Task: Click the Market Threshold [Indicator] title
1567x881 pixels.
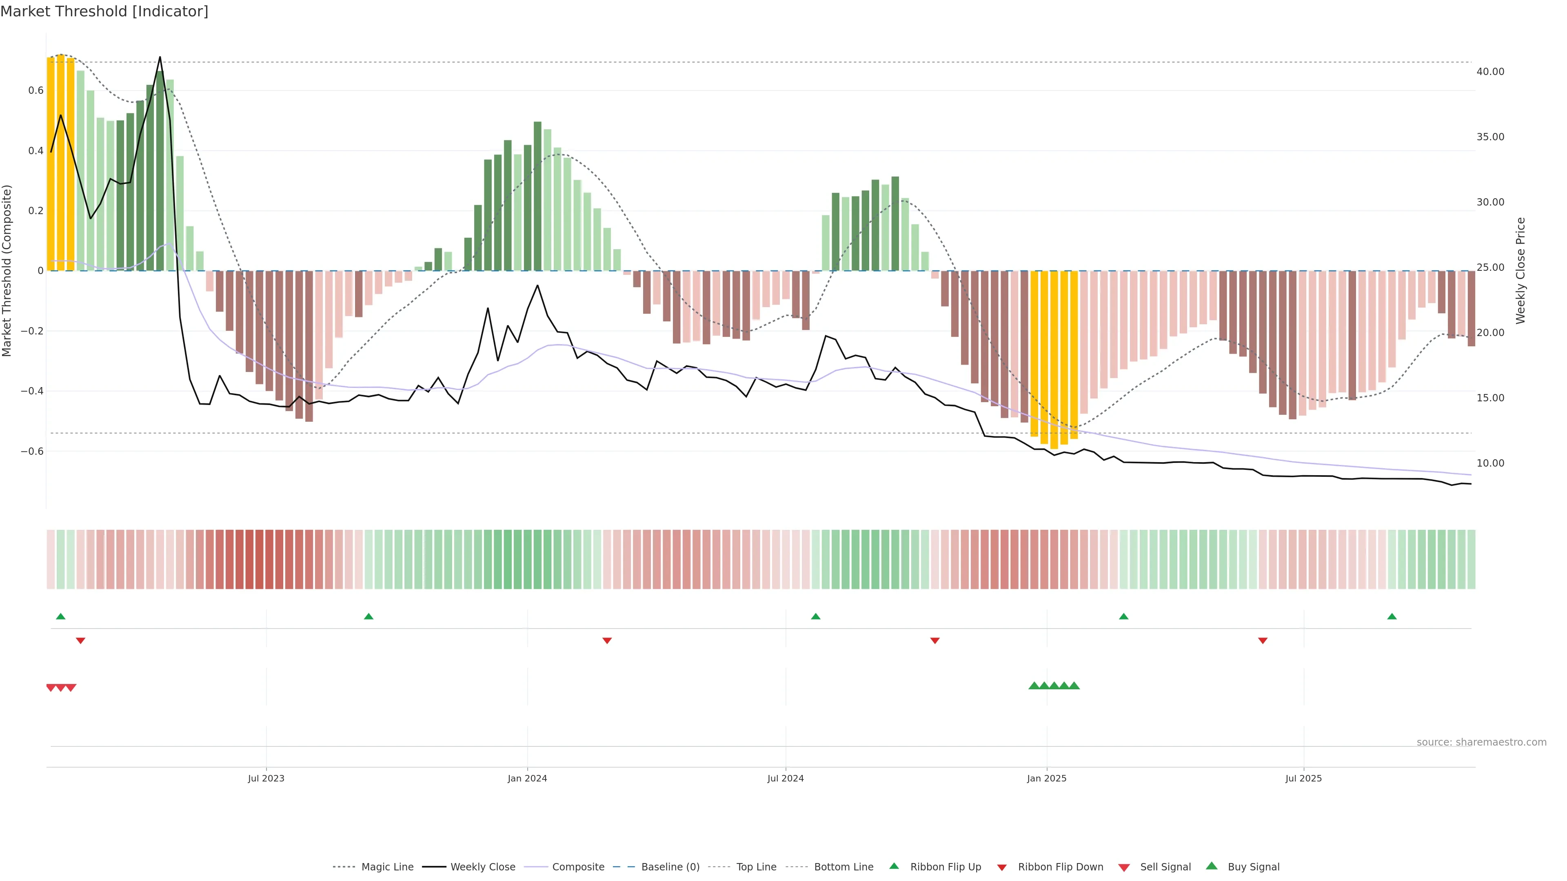Action: coord(104,11)
